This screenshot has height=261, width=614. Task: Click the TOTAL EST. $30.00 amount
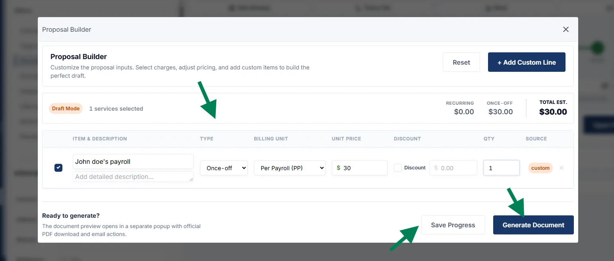pos(553,112)
